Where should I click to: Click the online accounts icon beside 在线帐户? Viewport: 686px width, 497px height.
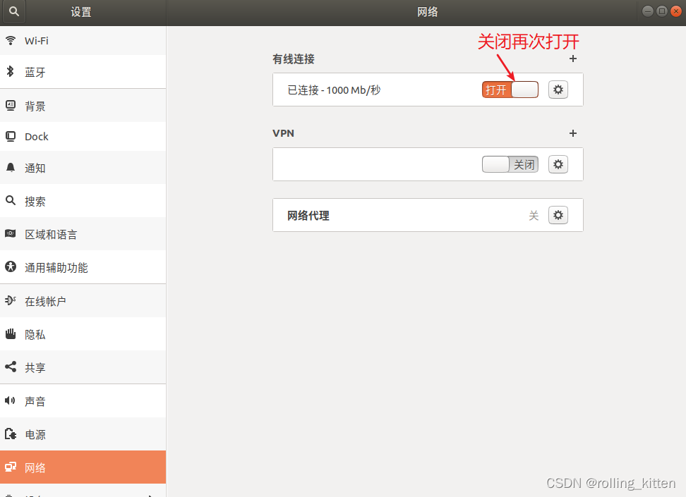click(11, 300)
